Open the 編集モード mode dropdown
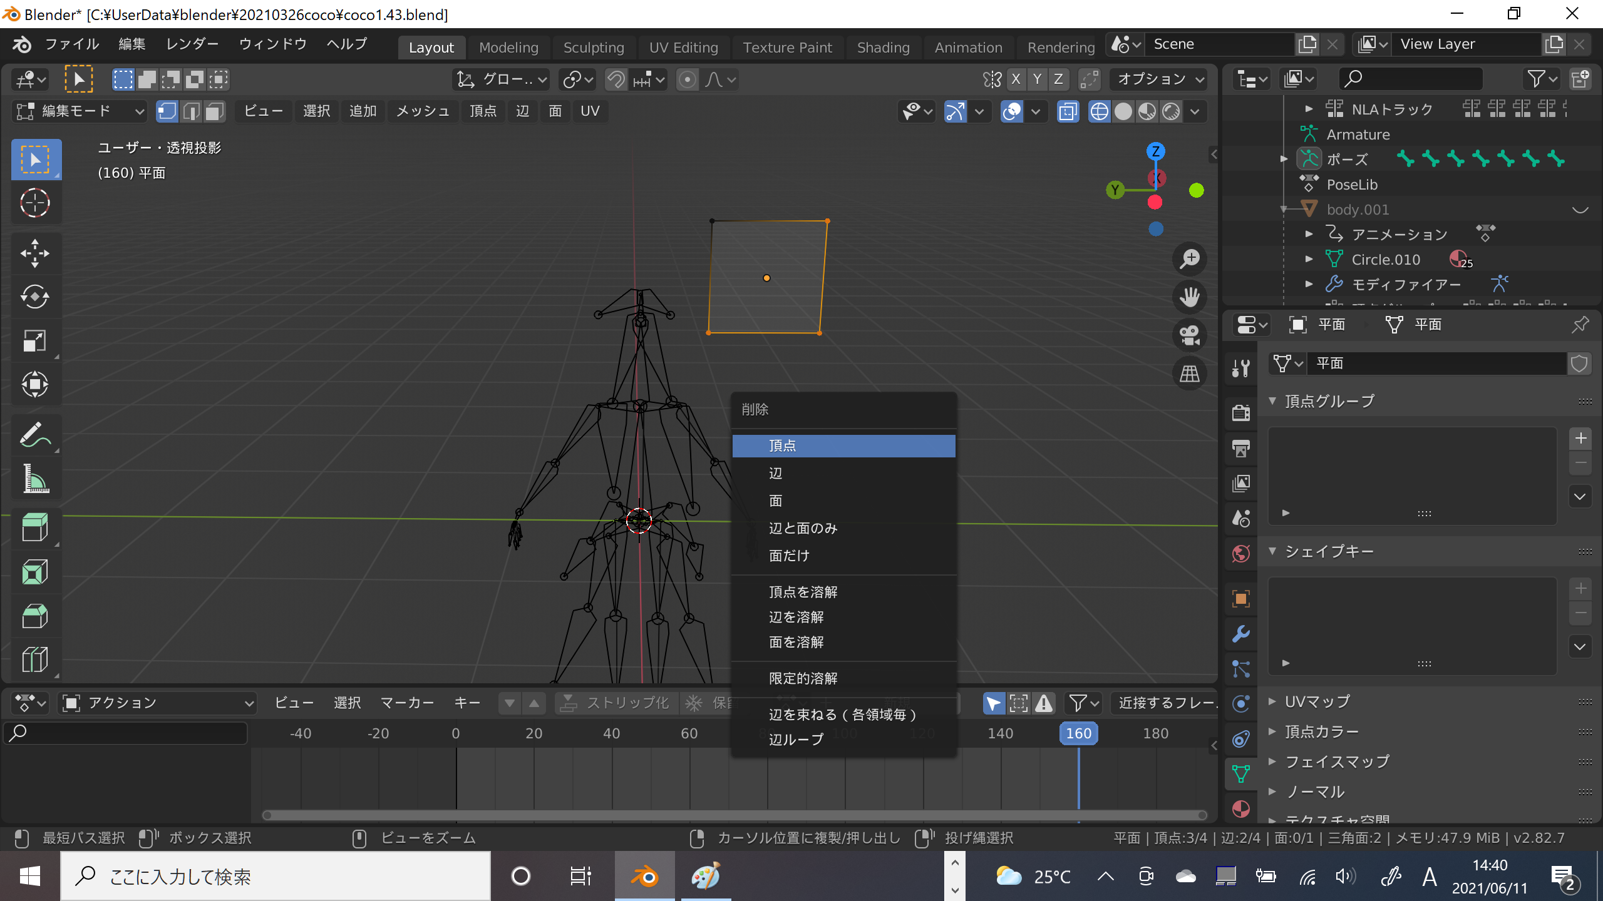 tap(79, 111)
